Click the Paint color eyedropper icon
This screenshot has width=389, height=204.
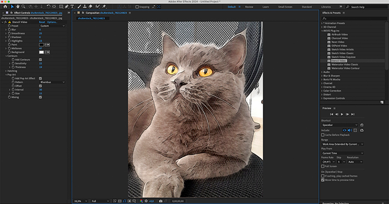tap(47, 44)
